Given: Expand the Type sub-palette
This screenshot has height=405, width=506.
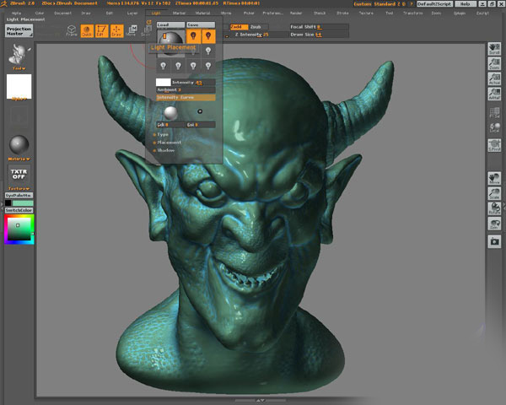Looking at the screenshot, I should pyautogui.click(x=161, y=134).
